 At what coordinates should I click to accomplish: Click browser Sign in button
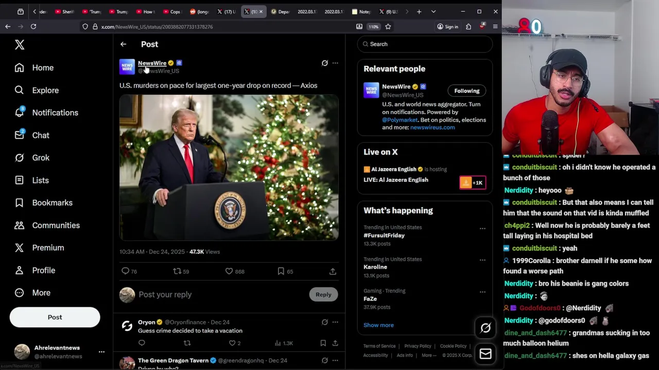[447, 27]
